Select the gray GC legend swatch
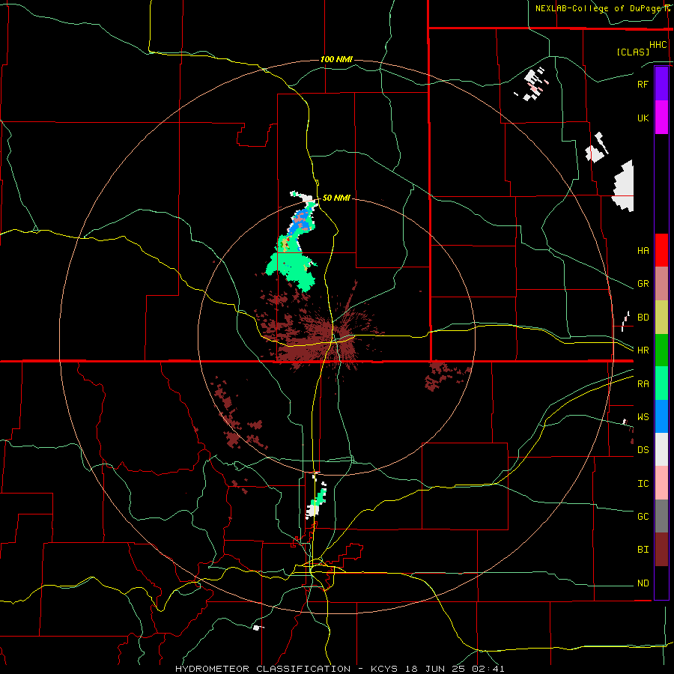The image size is (674, 674). click(661, 516)
